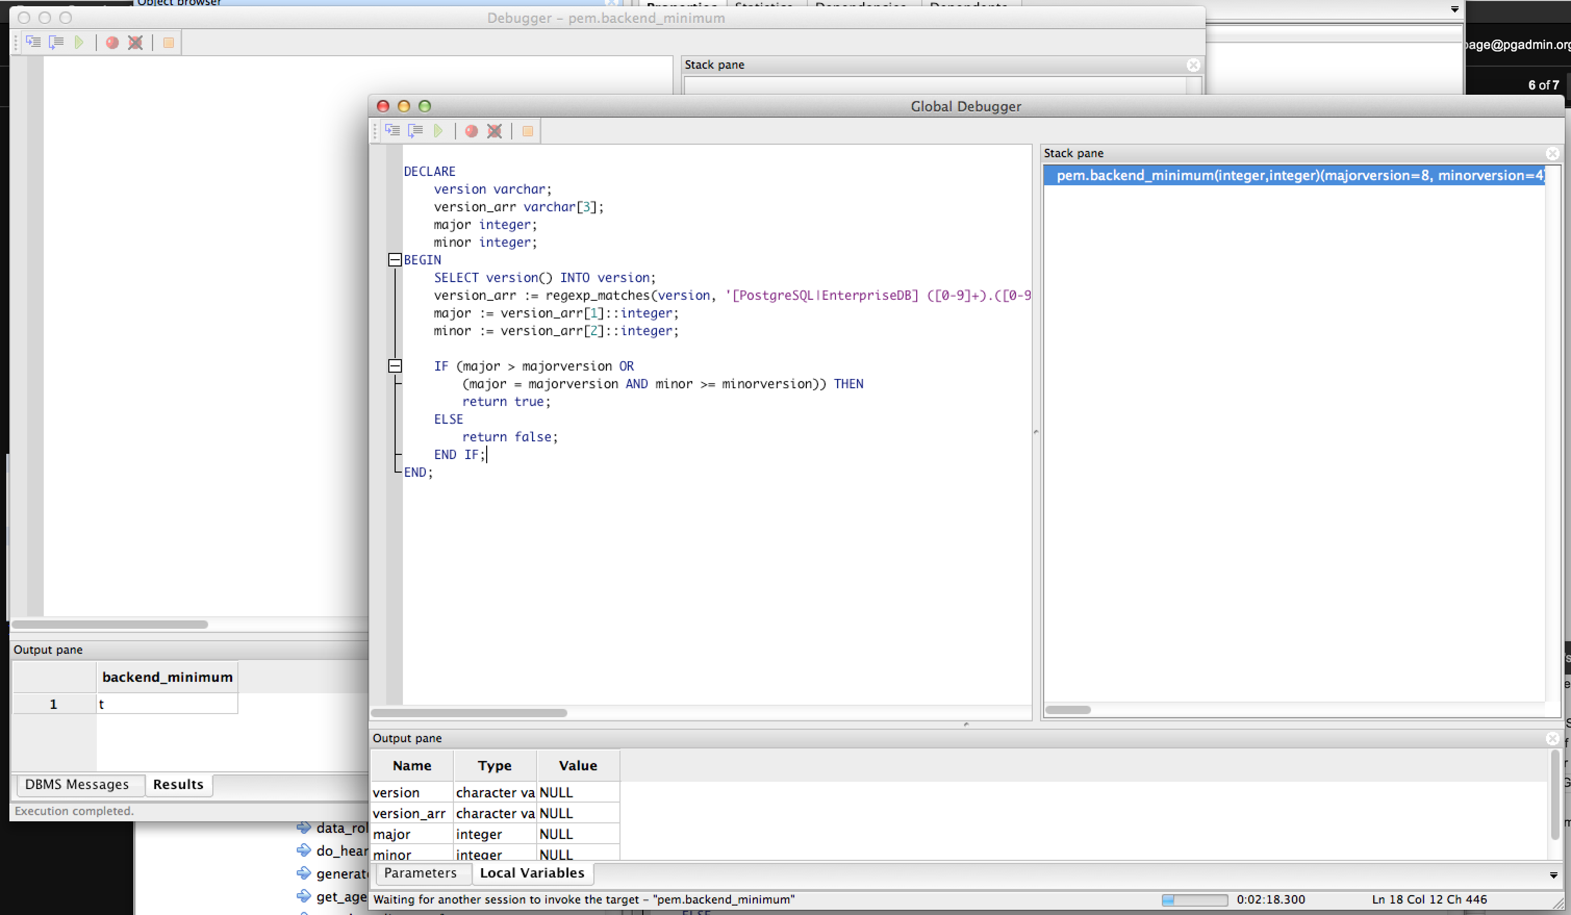Toggle breakpoint icon in pem.backend_minimum debugger window
Viewport: 1571px width, 915px height.
[x=112, y=42]
